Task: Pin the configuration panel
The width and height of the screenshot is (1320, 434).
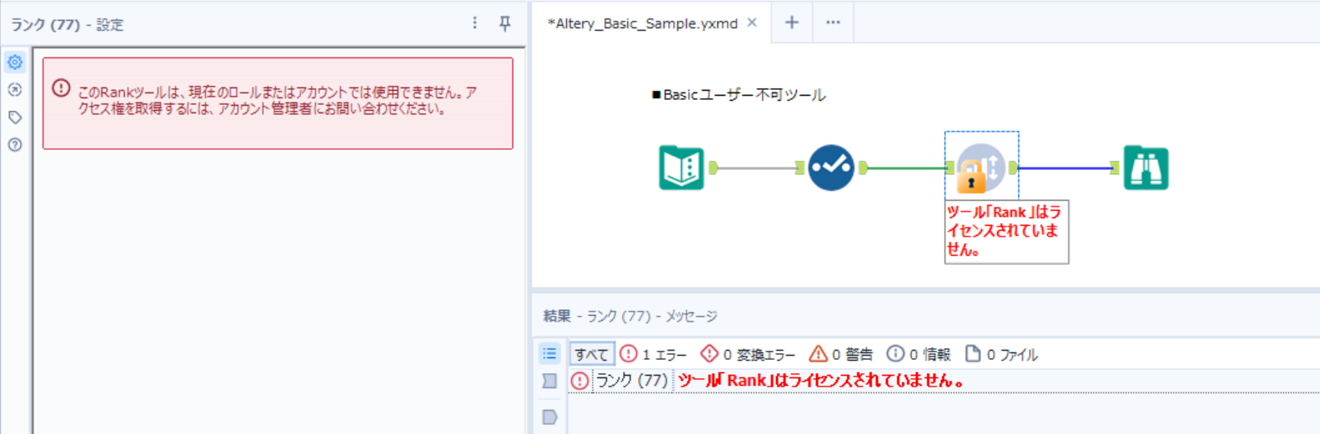Action: [505, 23]
